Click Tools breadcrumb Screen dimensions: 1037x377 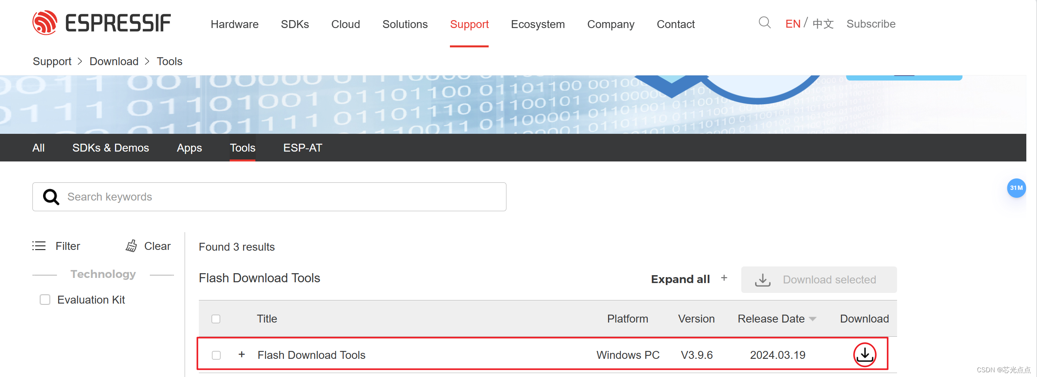(x=170, y=62)
